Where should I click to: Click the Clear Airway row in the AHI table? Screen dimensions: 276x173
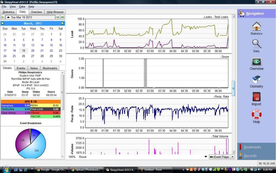coord(15,113)
